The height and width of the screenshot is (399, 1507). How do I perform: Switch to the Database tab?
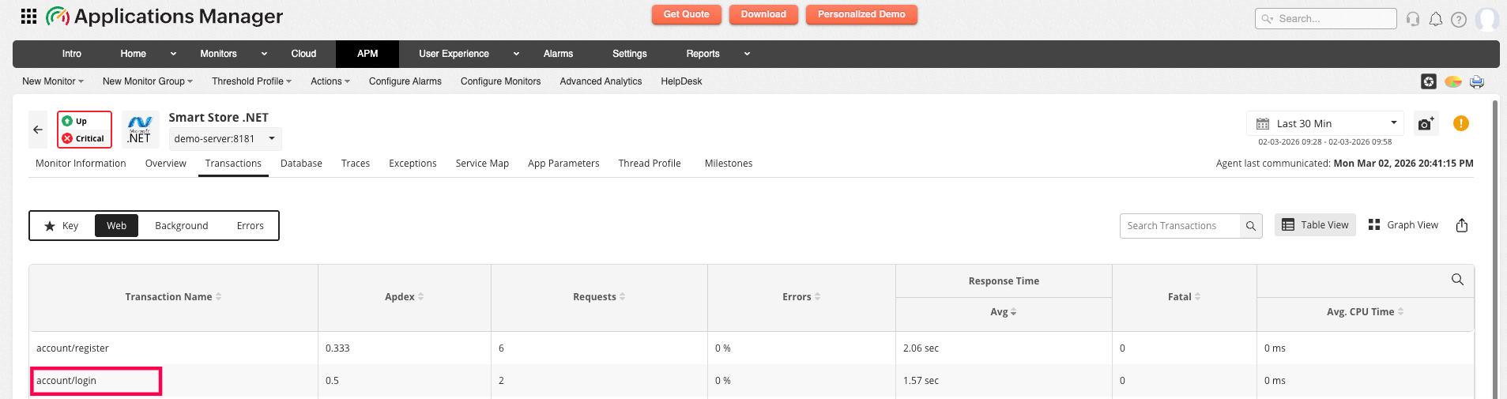click(301, 164)
